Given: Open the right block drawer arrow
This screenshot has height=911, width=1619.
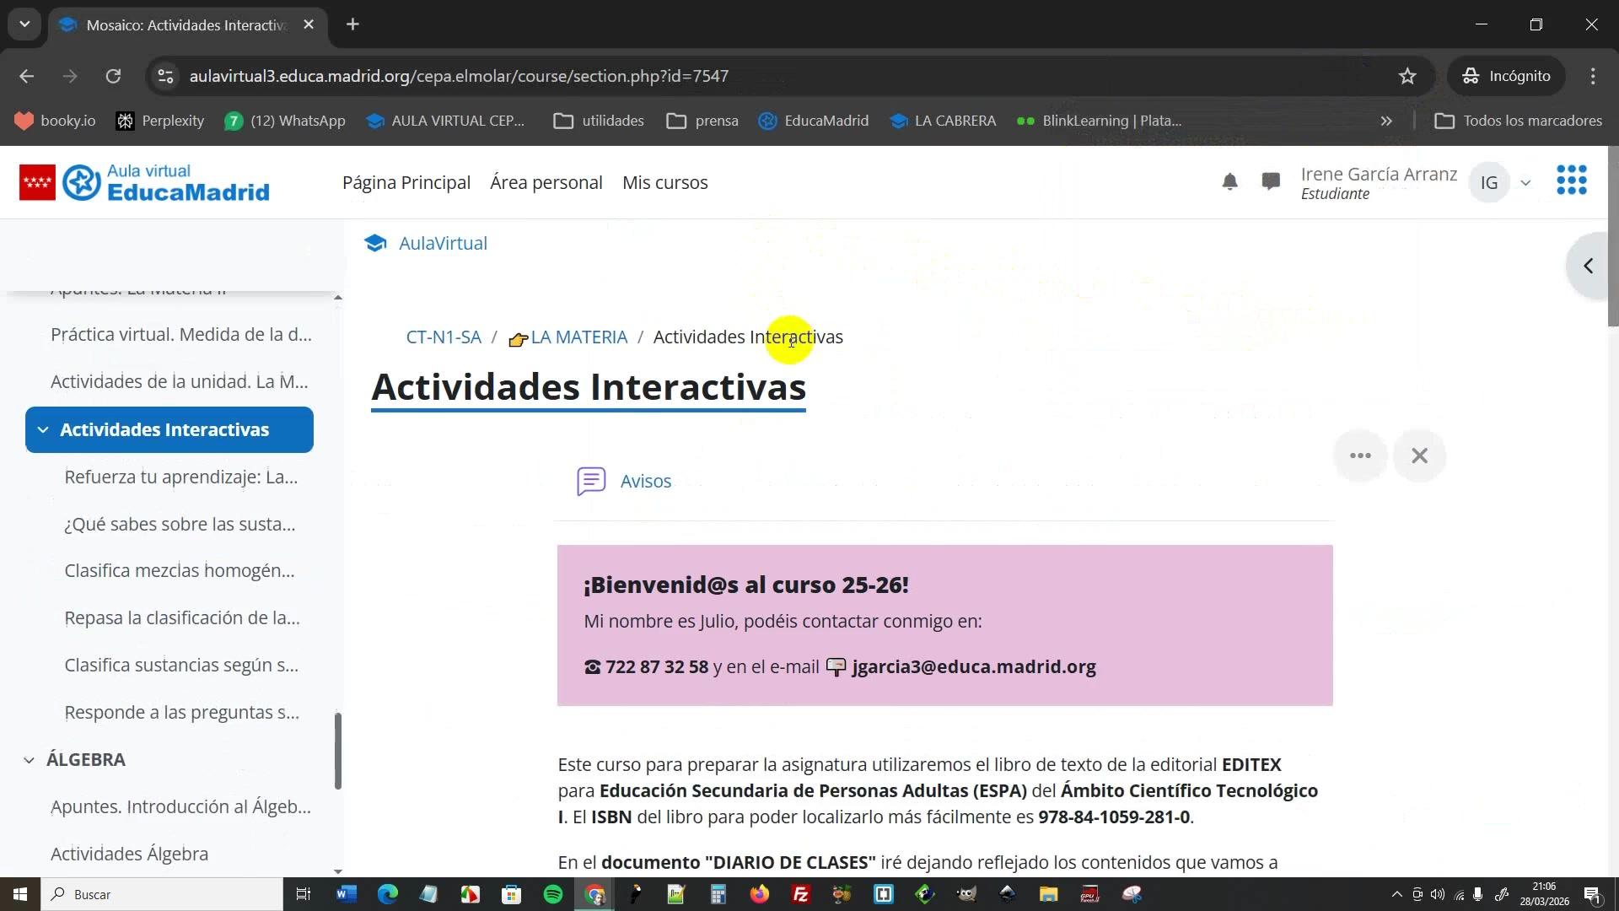Looking at the screenshot, I should pyautogui.click(x=1589, y=267).
